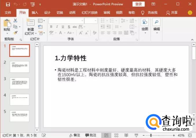This screenshot has width=196, height=138.
Task: Click the 备注 notes button
Action: [75, 135]
